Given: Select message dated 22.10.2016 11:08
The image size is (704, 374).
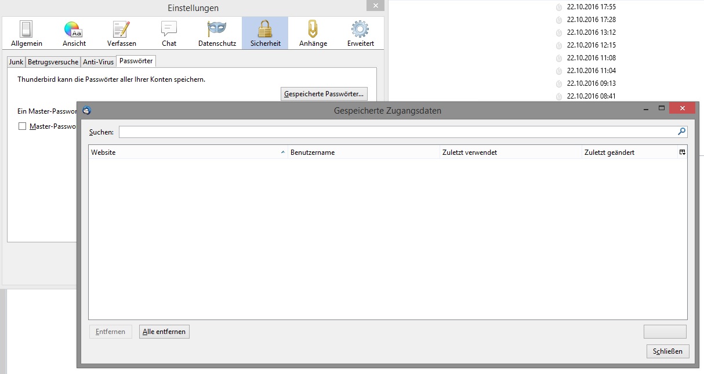Looking at the screenshot, I should click(591, 58).
